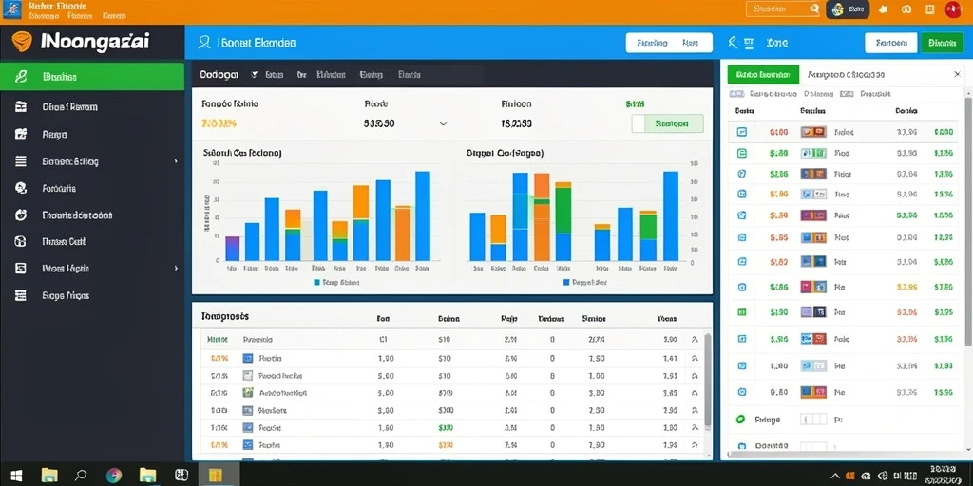The height and width of the screenshot is (486, 973).
Task: Click the user profile icon in blue header
Action: (203, 42)
